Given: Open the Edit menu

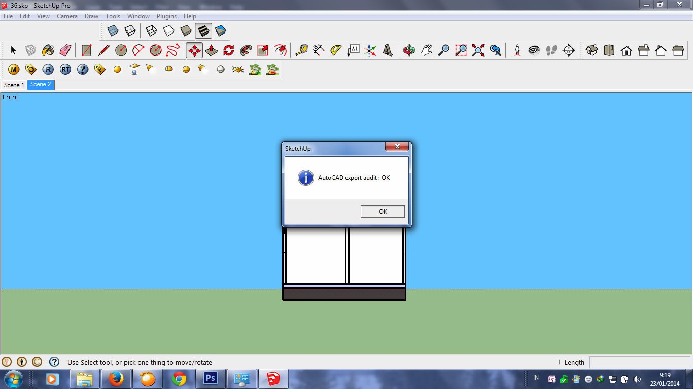Looking at the screenshot, I should click(25, 16).
